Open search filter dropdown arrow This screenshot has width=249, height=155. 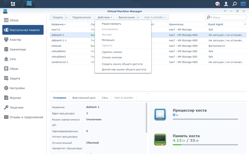pos(212,17)
